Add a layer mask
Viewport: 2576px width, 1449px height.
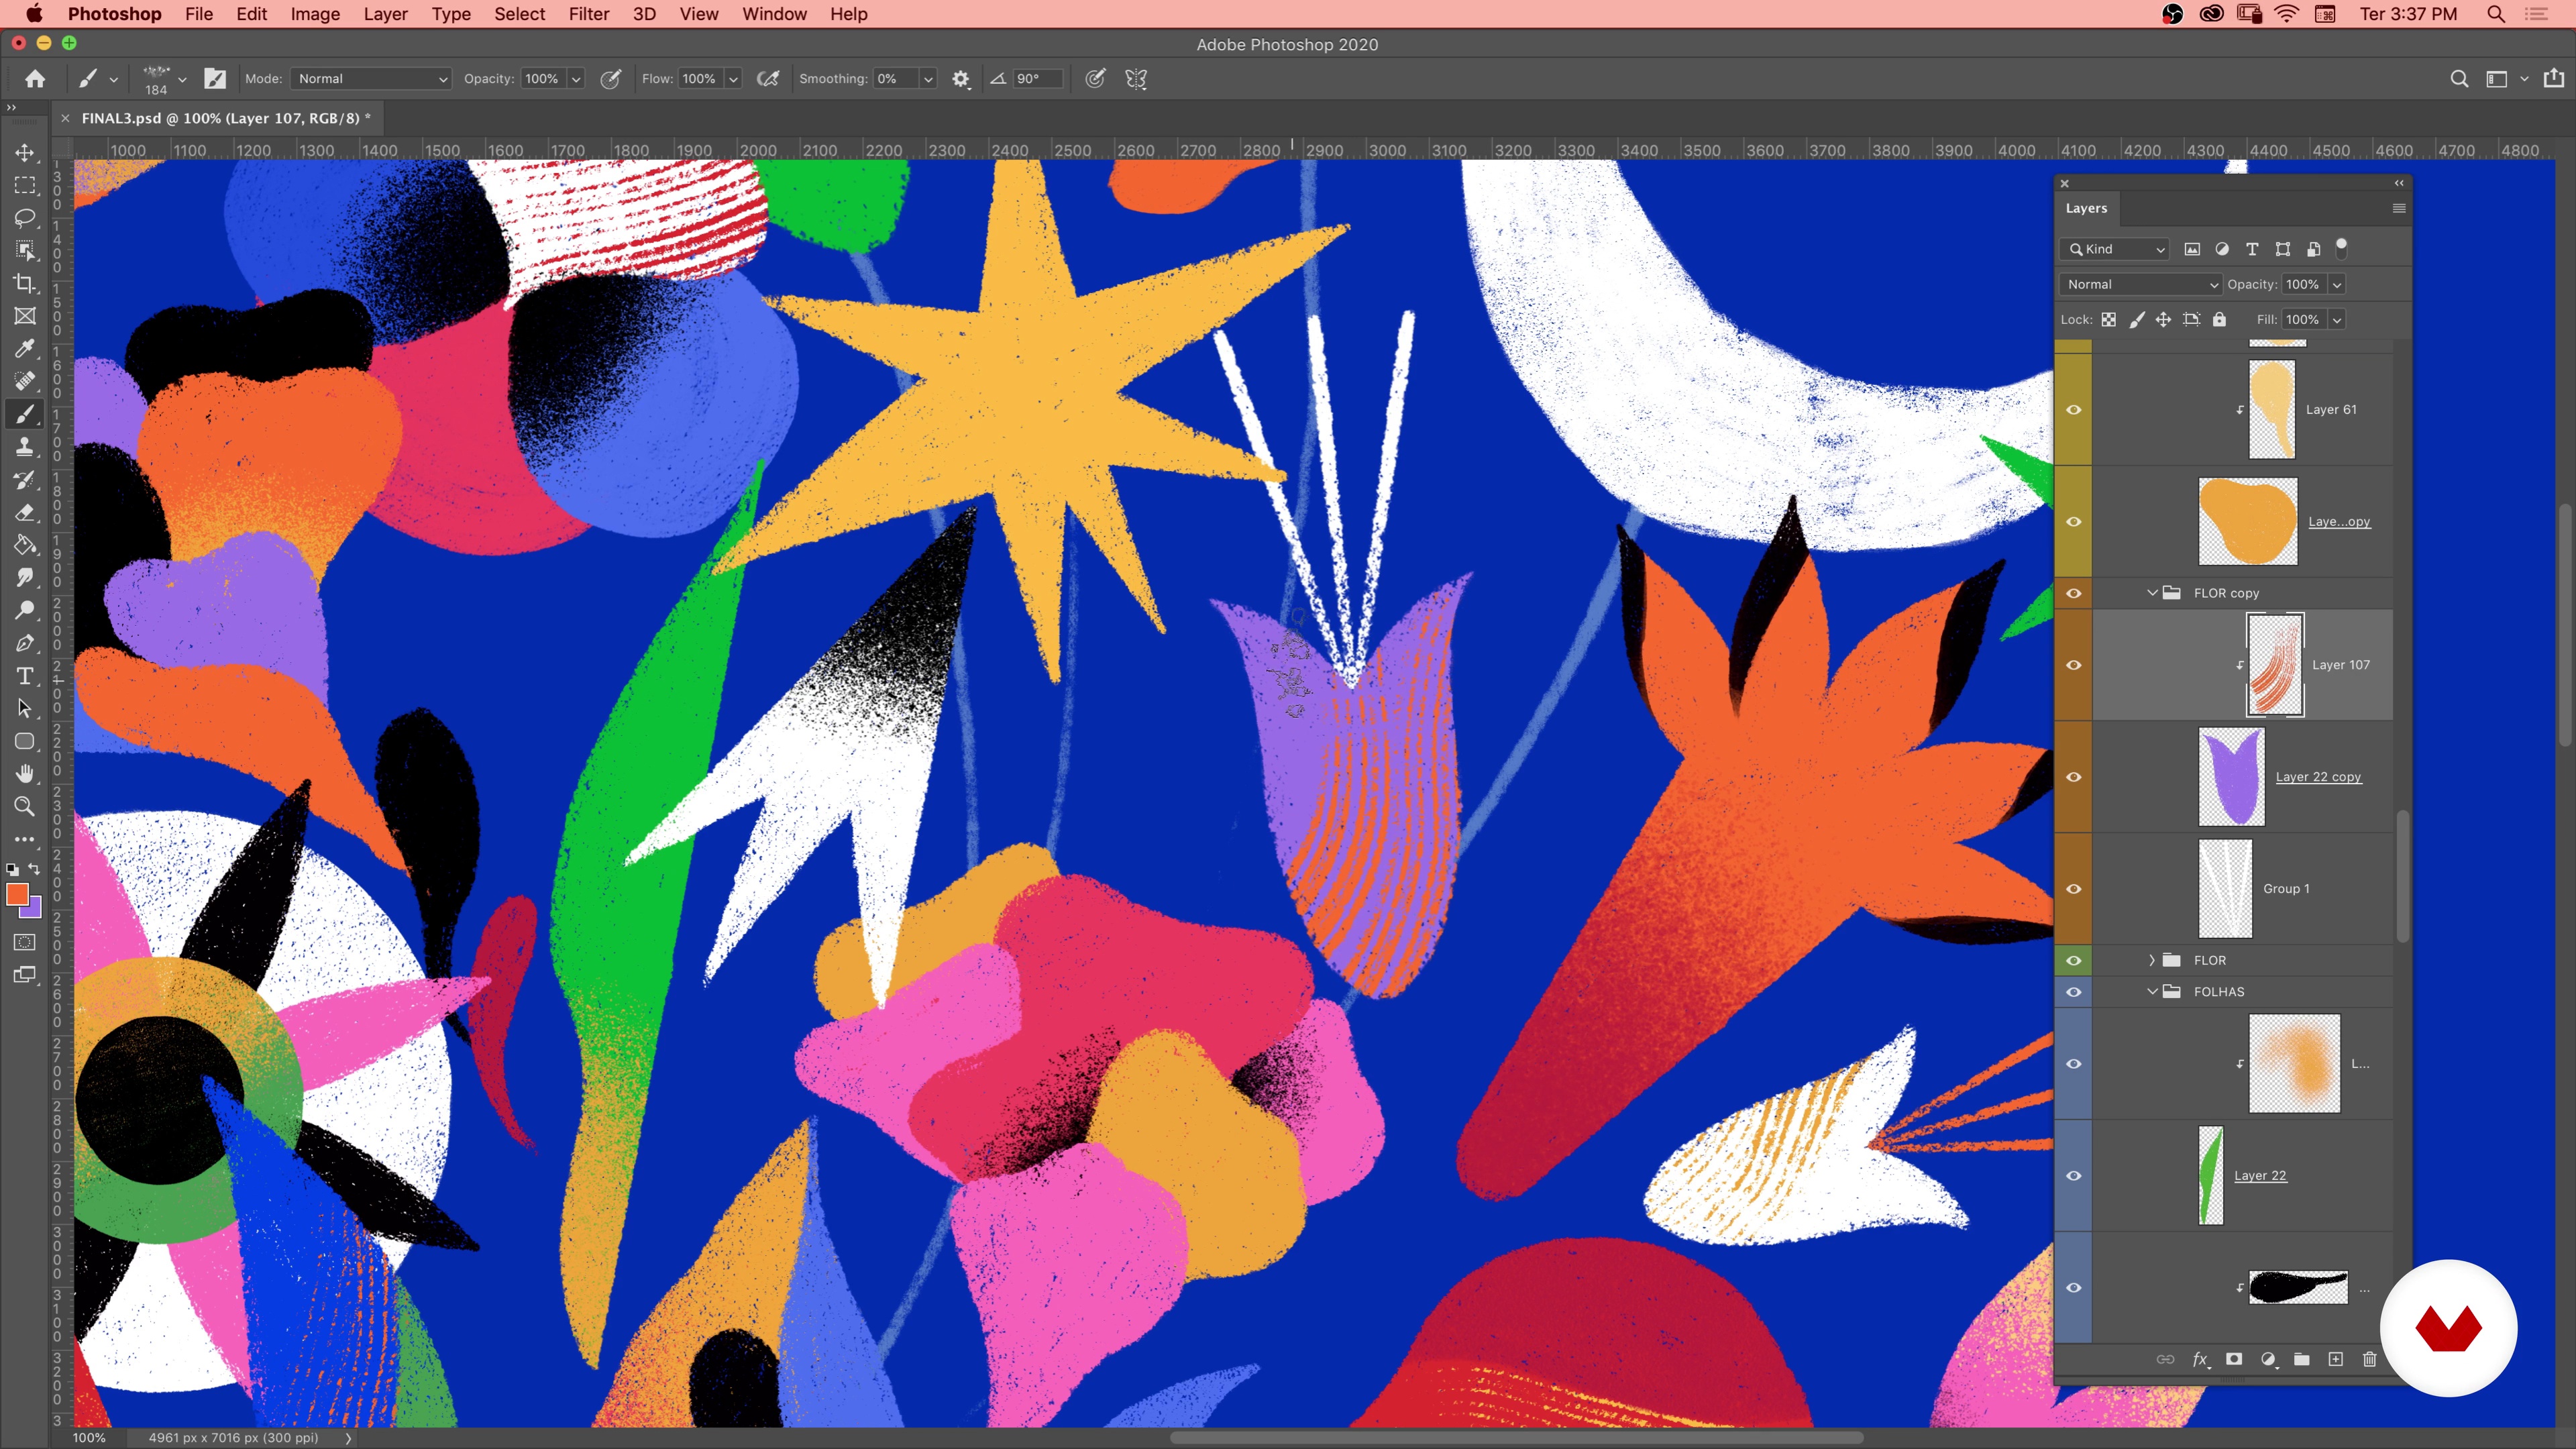2234,1359
